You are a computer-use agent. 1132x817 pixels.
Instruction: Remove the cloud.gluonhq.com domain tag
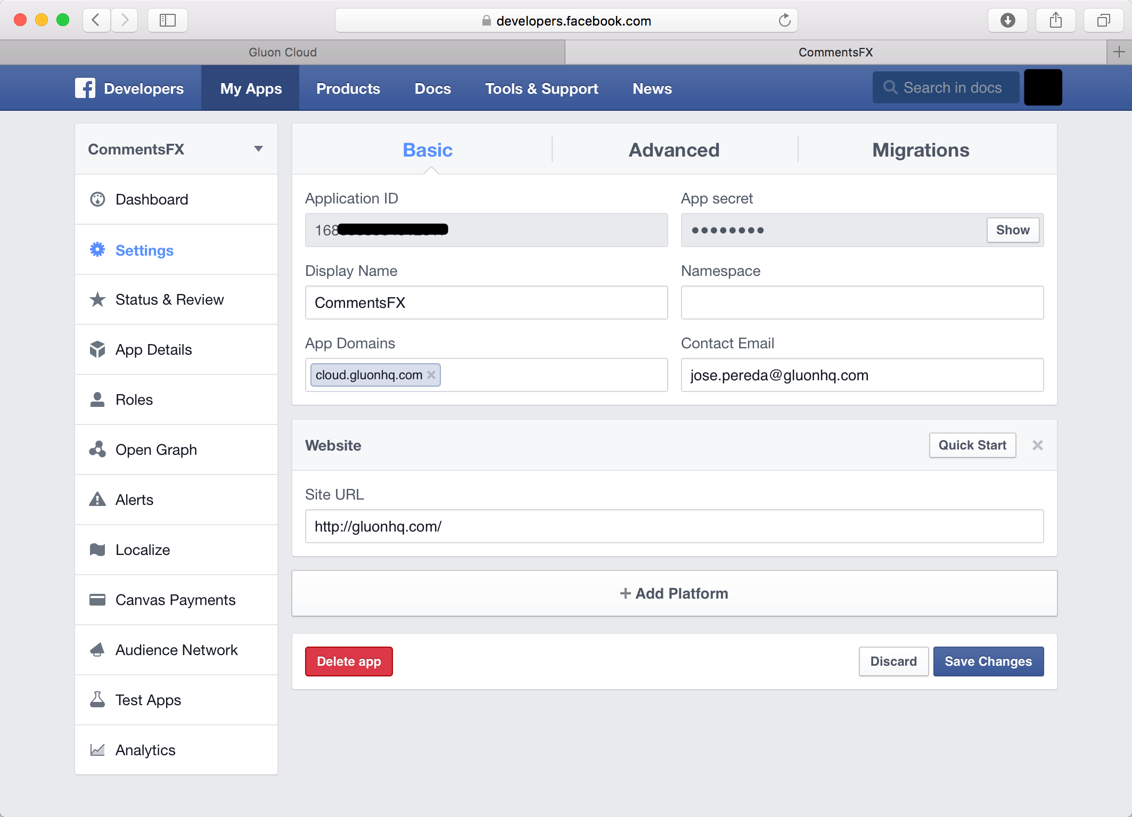pyautogui.click(x=431, y=375)
